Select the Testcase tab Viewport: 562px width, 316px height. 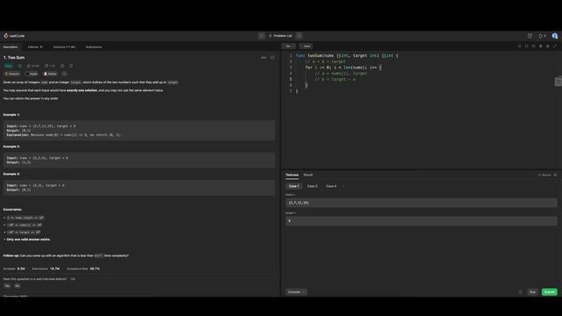click(x=292, y=175)
